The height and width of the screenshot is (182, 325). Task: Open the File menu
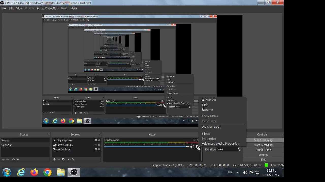coord(4,8)
